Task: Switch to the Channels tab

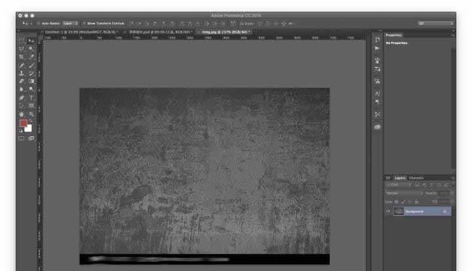Action: 416,178
